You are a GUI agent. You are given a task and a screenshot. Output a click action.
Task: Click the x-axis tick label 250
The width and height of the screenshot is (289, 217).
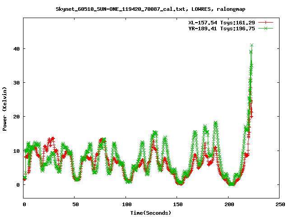click(x=280, y=204)
